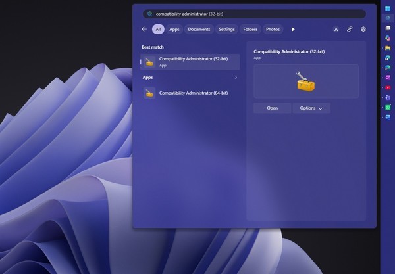The height and width of the screenshot is (274, 395).
Task: Open Task View from the taskbar
Action: click(388, 28)
